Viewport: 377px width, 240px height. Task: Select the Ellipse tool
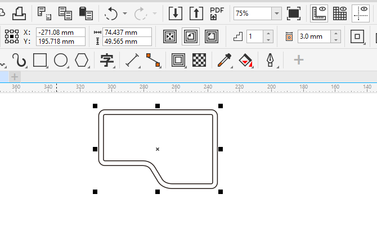61,60
